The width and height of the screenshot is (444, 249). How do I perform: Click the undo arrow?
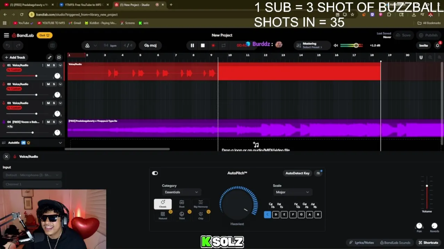(x=8, y=45)
